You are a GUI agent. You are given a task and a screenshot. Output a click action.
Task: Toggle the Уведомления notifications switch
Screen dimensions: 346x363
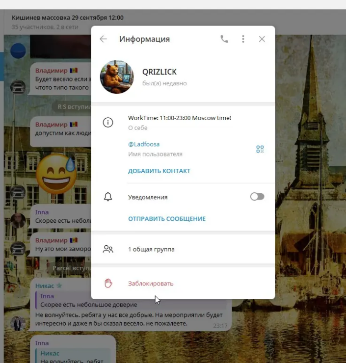257,197
